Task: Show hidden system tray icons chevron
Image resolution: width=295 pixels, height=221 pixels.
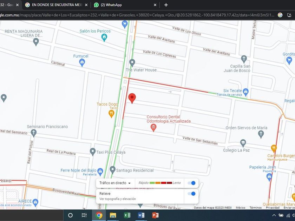Action: [274, 215]
